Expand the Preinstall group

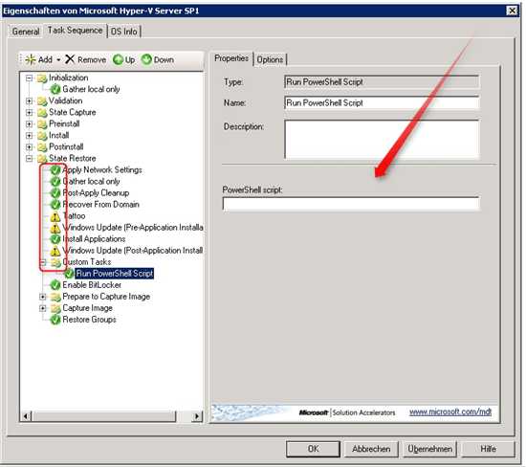(30, 123)
